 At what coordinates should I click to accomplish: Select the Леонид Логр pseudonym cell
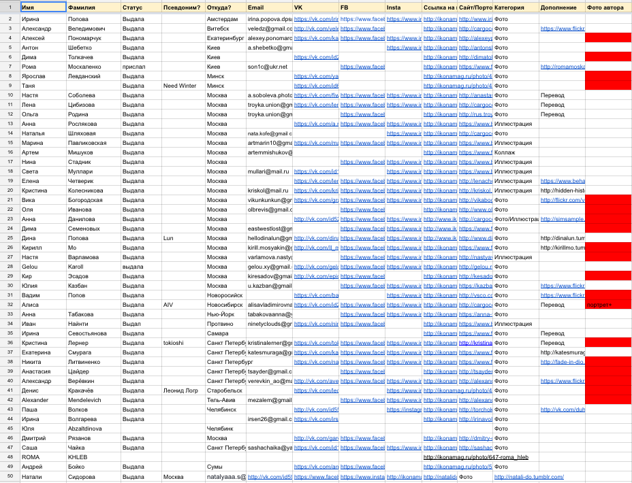pyautogui.click(x=183, y=390)
